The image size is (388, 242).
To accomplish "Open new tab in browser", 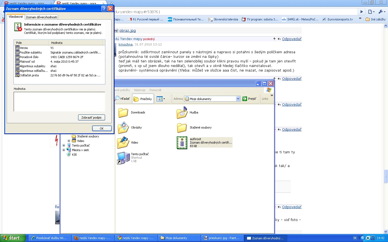I will 111,3.
